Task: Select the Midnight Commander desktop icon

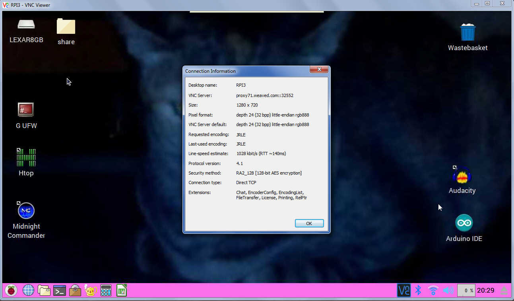Action: (26, 211)
